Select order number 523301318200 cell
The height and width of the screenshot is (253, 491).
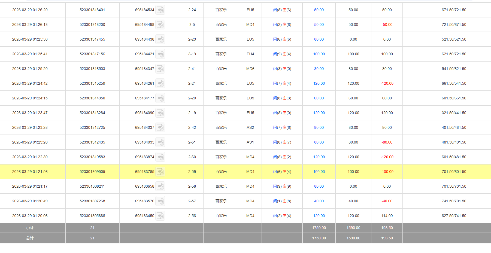92,25
